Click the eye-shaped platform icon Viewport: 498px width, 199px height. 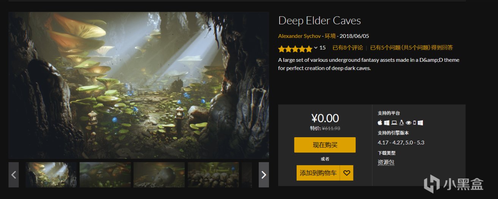pos(408,123)
